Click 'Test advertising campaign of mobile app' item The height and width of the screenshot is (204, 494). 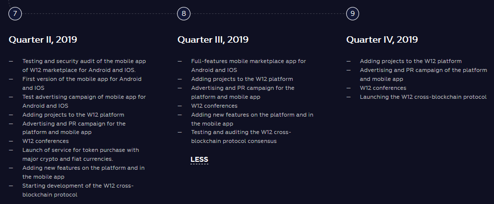tap(84, 101)
